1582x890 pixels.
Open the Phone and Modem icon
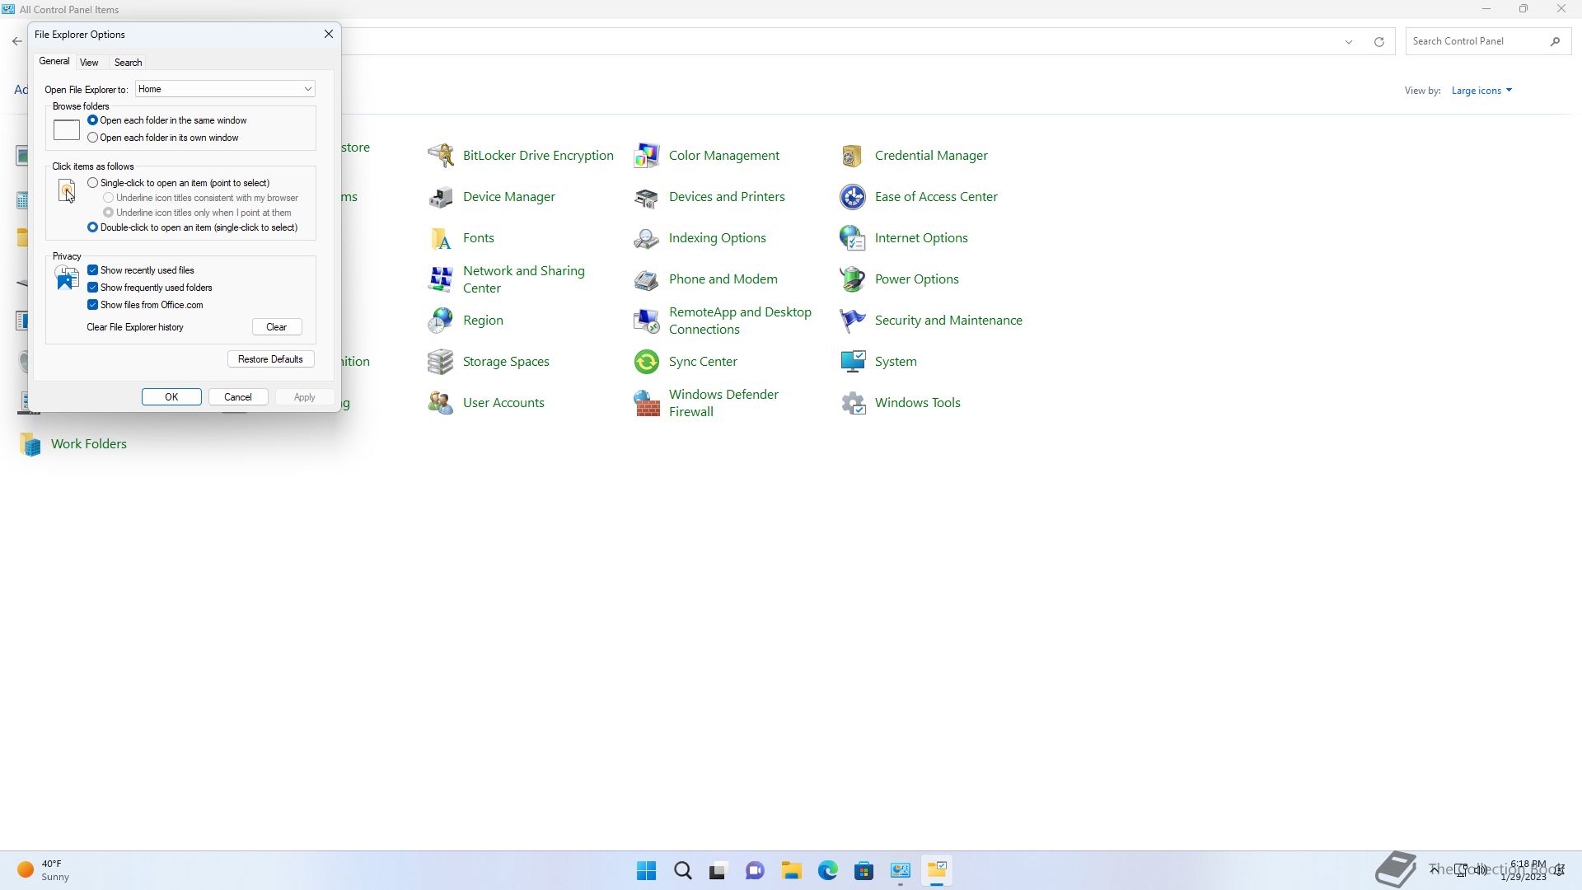[x=647, y=279]
